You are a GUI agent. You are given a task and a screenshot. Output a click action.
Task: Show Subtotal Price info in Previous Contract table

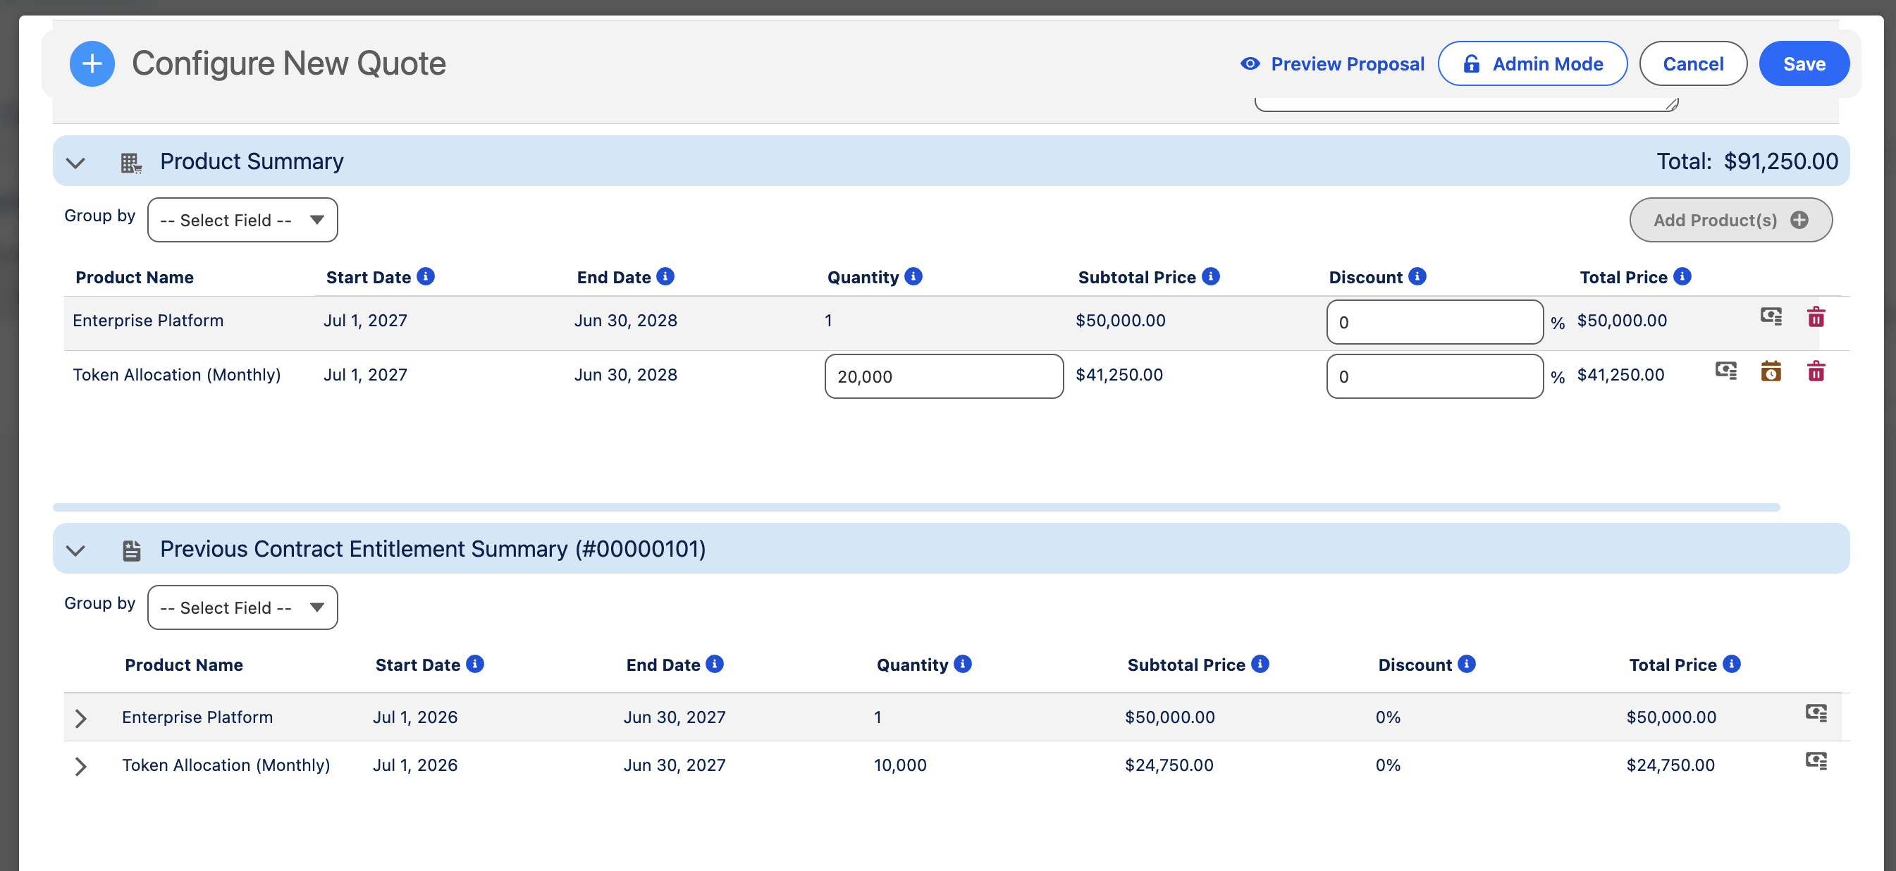(1260, 665)
